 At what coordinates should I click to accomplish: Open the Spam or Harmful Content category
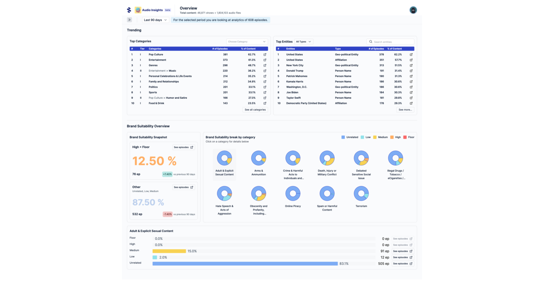pyautogui.click(x=327, y=194)
